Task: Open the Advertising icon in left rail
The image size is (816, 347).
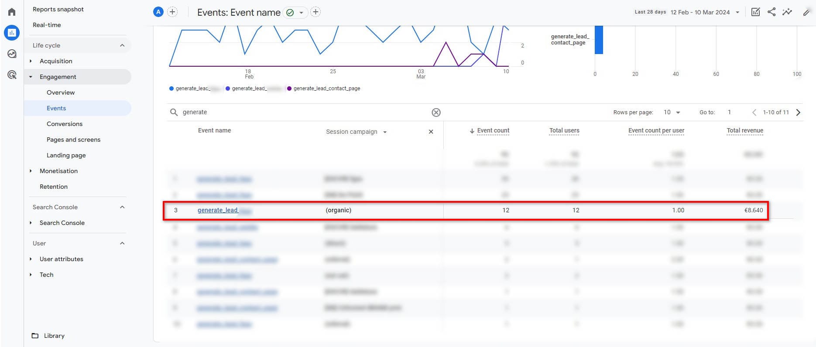Action: coord(12,75)
